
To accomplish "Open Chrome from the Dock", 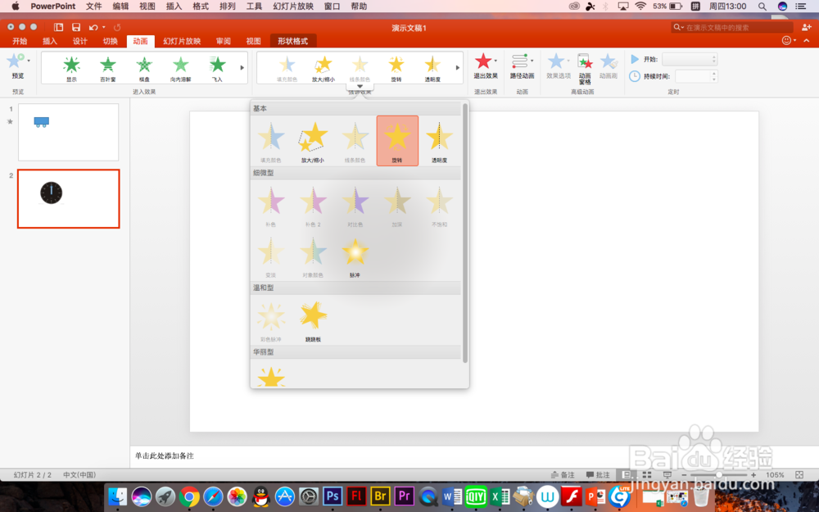I will tap(189, 496).
